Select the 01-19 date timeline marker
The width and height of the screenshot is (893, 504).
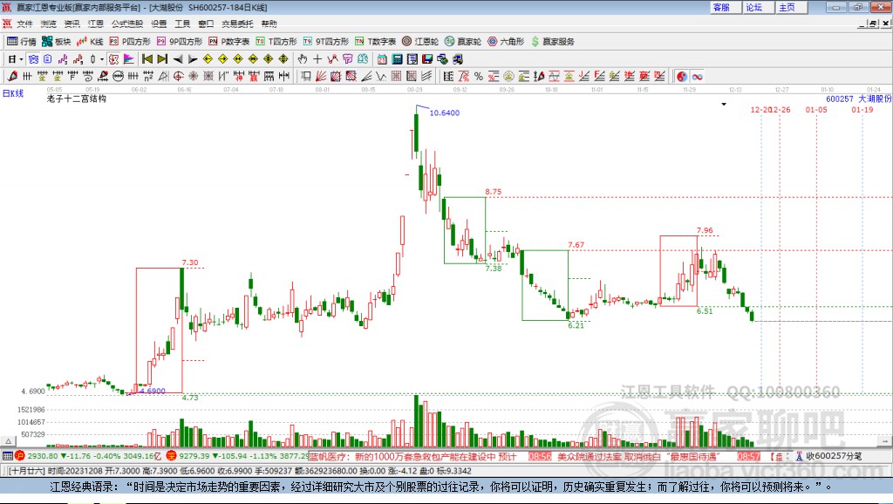[862, 109]
